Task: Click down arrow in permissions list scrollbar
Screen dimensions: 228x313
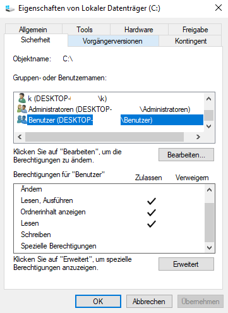Action: coord(209,247)
